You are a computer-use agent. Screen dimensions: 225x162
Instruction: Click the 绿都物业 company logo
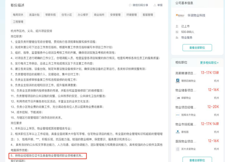click(178, 98)
